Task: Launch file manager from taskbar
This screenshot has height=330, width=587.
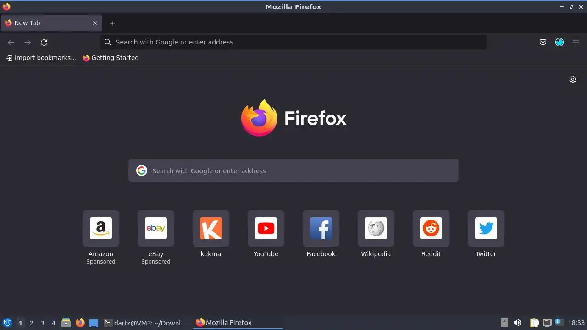Action: point(66,323)
